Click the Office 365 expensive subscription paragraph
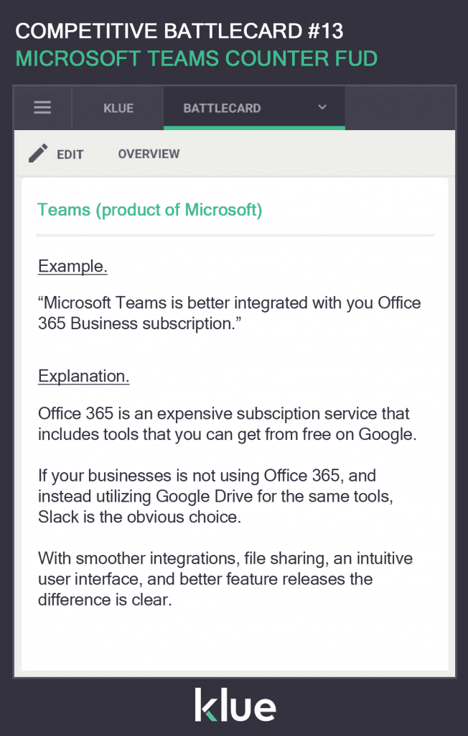Viewport: 468px width, 736px height. click(x=227, y=424)
